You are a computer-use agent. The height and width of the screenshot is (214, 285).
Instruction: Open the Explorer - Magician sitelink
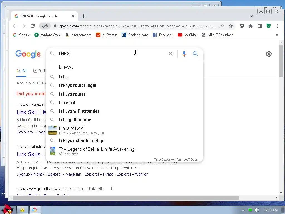coord(64,174)
